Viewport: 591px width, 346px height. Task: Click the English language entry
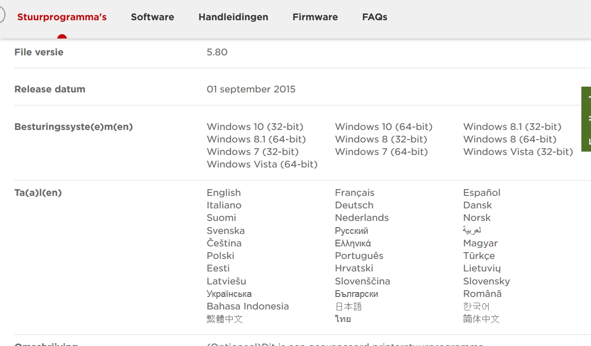point(224,193)
